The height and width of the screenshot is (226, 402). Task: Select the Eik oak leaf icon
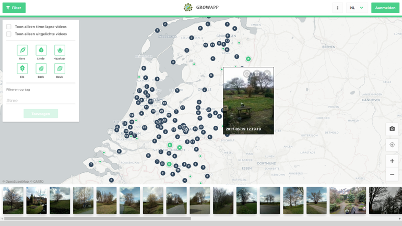(x=22, y=69)
